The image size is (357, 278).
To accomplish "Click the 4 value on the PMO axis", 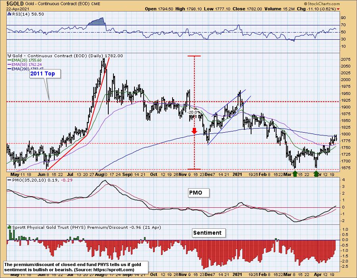I will point(344,180).
